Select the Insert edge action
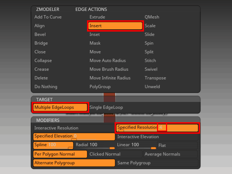This screenshot has width=232, height=174. pos(115,26)
